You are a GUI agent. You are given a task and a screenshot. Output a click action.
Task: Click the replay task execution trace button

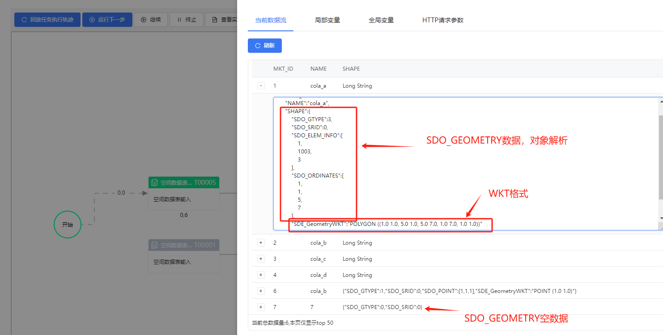(47, 20)
